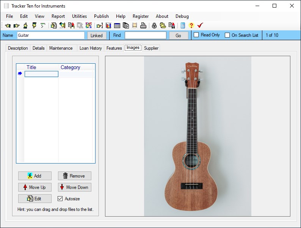
Task: Click the ukulele image preview
Action: [198, 136]
